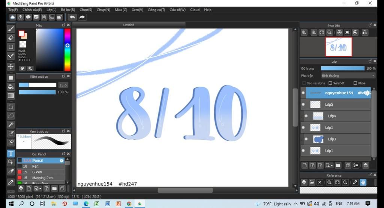Open a reference image with folder icon
The height and width of the screenshot is (208, 384).
coord(312,182)
